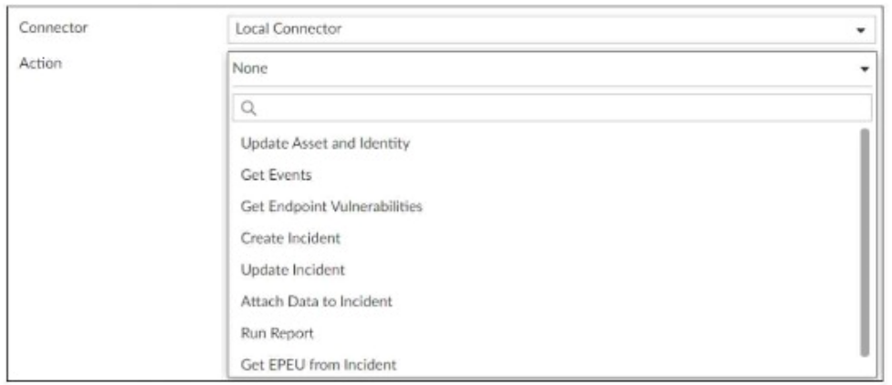
Task: Click scrollbar track below the thumb
Action: tap(864, 367)
